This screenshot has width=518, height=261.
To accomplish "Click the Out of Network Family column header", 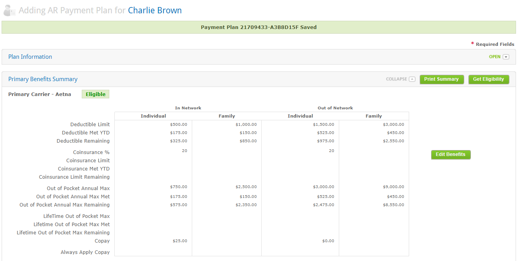I will point(373,116).
